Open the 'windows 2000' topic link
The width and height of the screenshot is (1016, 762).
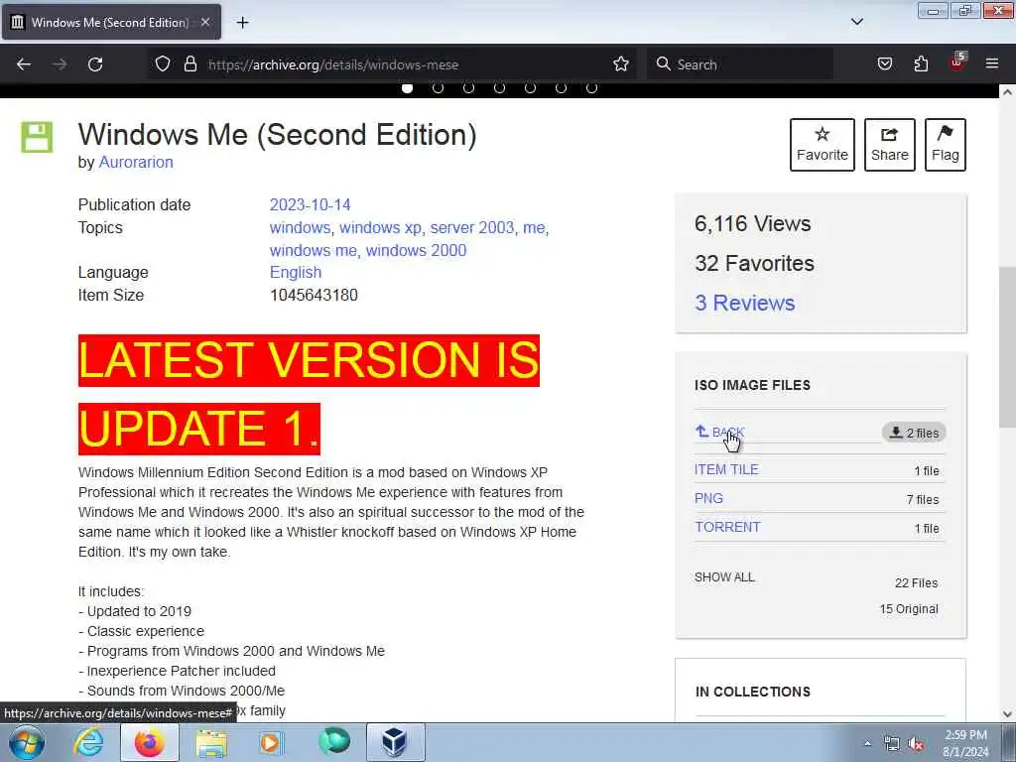[x=416, y=250]
